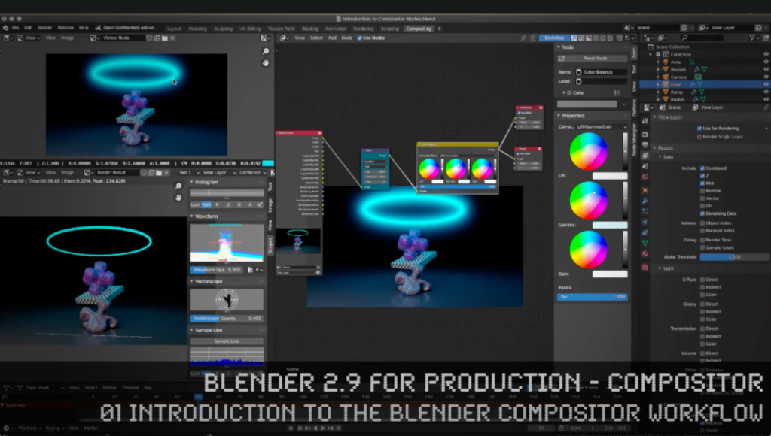Open the editor type selector in the compositor header
This screenshot has height=436, width=771.
tap(283, 37)
